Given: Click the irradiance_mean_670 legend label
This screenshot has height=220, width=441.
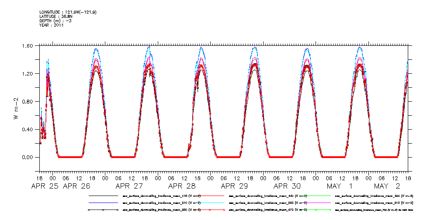Looking at the screenshot, I should pyautogui.click(x=268, y=210).
